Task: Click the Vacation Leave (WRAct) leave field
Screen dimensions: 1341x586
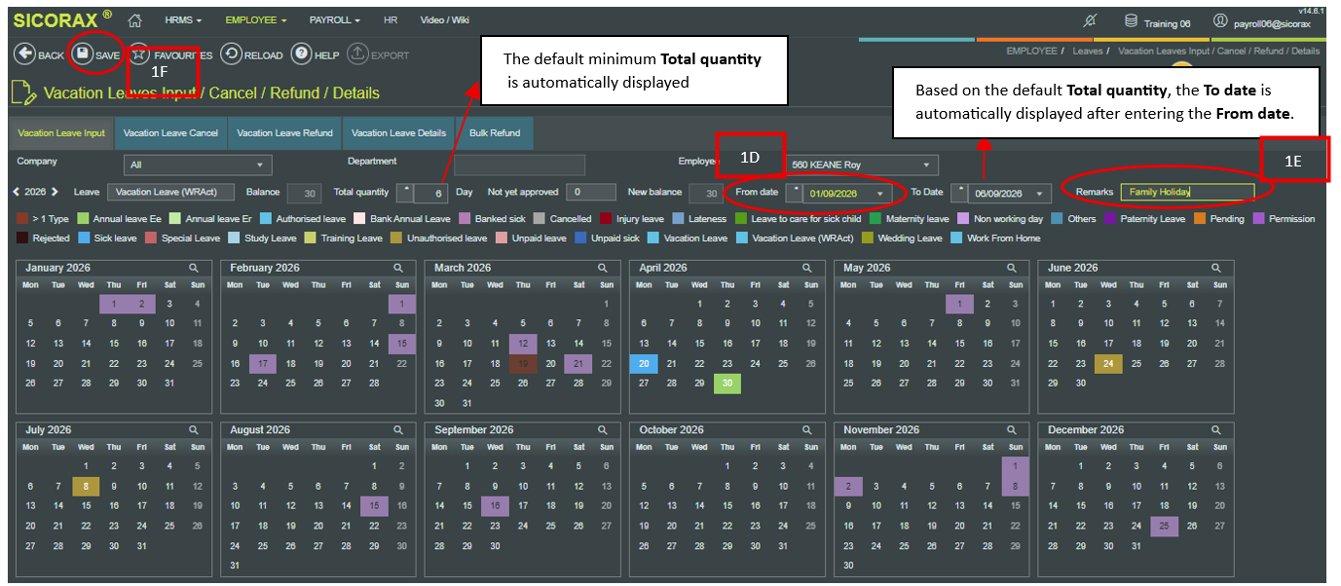Action: point(169,193)
